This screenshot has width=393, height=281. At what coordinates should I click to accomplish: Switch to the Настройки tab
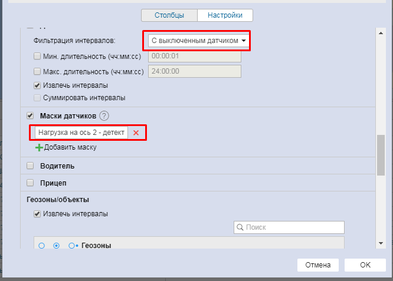click(x=225, y=15)
